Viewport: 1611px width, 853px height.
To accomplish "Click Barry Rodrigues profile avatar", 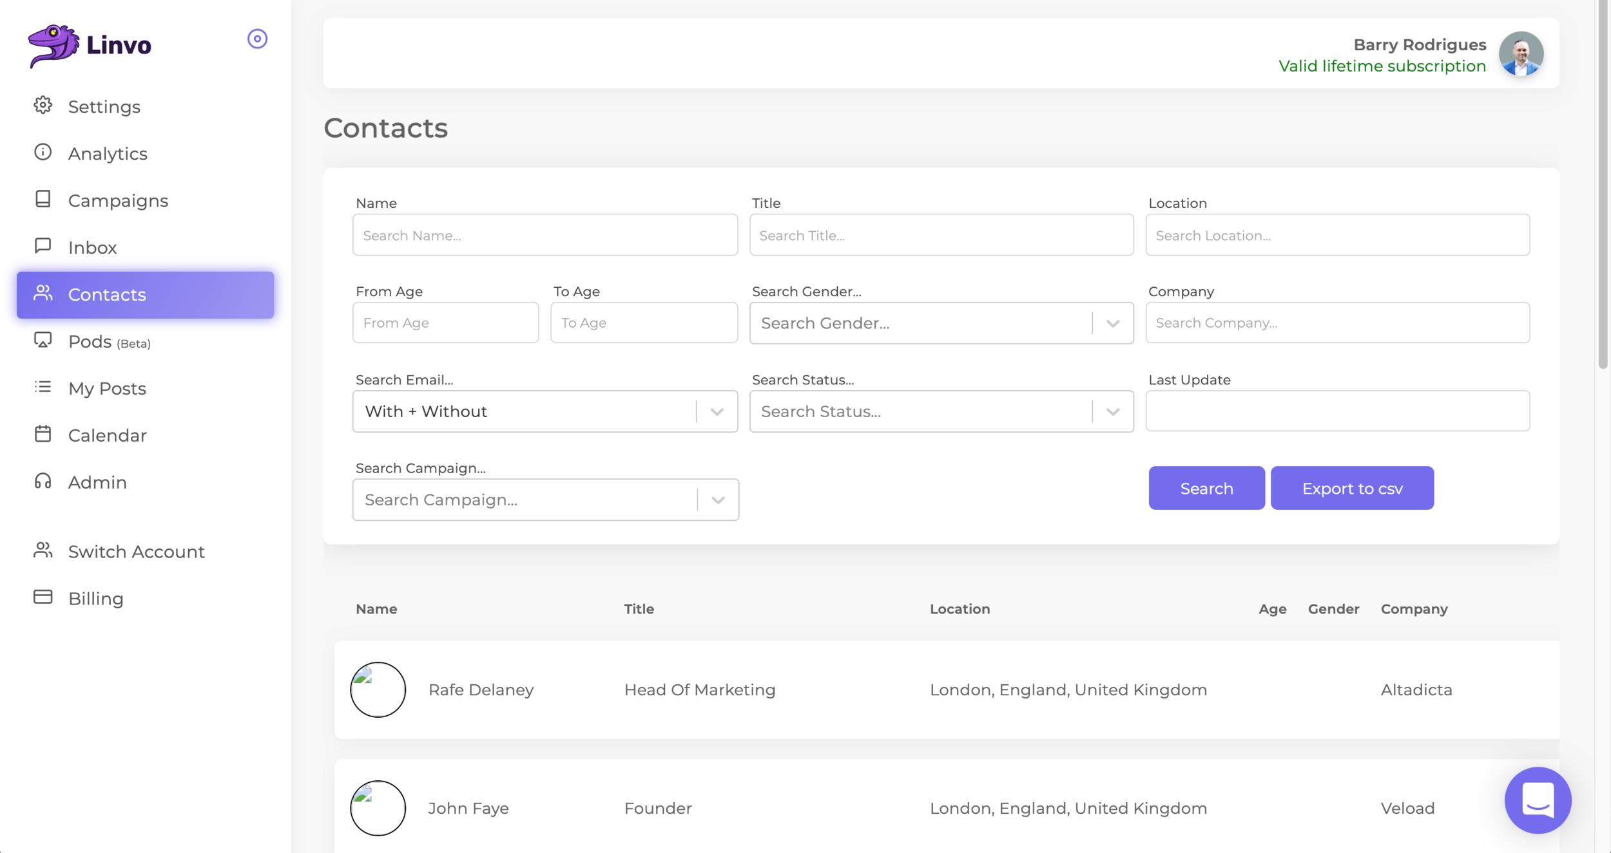I will (x=1521, y=54).
